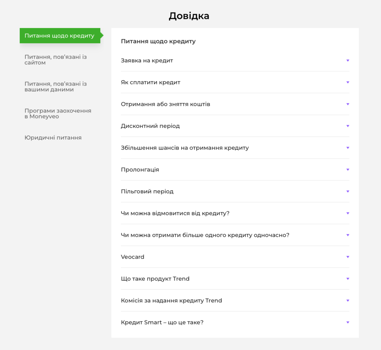
Task: Expand 'Збільшення шансів на отримання кредиту'
Action: pyautogui.click(x=185, y=148)
